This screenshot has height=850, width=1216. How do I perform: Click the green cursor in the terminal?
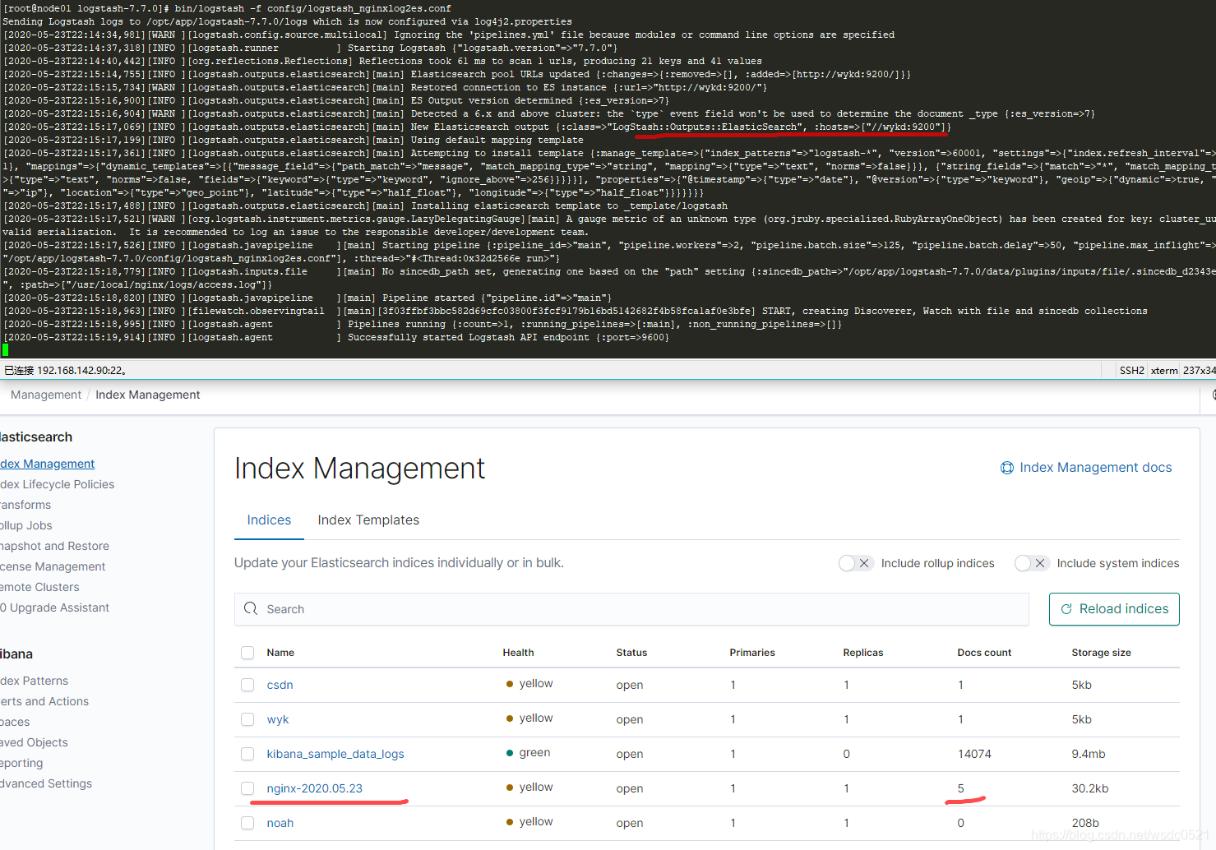(6, 350)
